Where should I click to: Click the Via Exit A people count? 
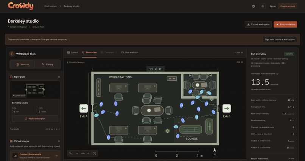point(291,141)
